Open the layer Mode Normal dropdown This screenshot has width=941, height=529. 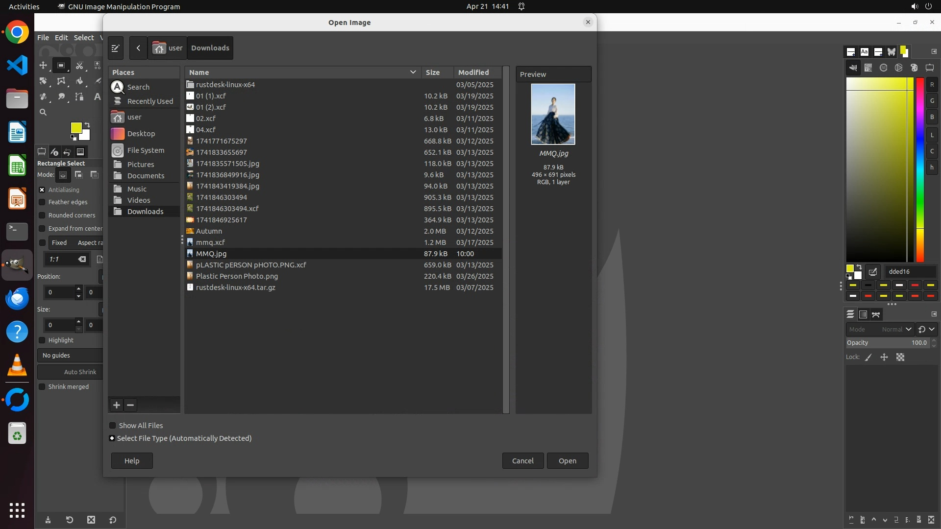(896, 330)
